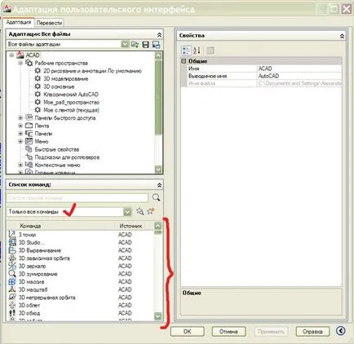Click icon of 3D масштаб command
Screen dimensions: 354x344
coord(12,289)
